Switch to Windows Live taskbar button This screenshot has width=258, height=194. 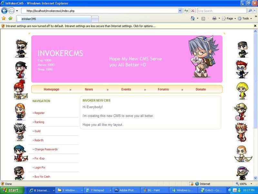(x=183, y=190)
